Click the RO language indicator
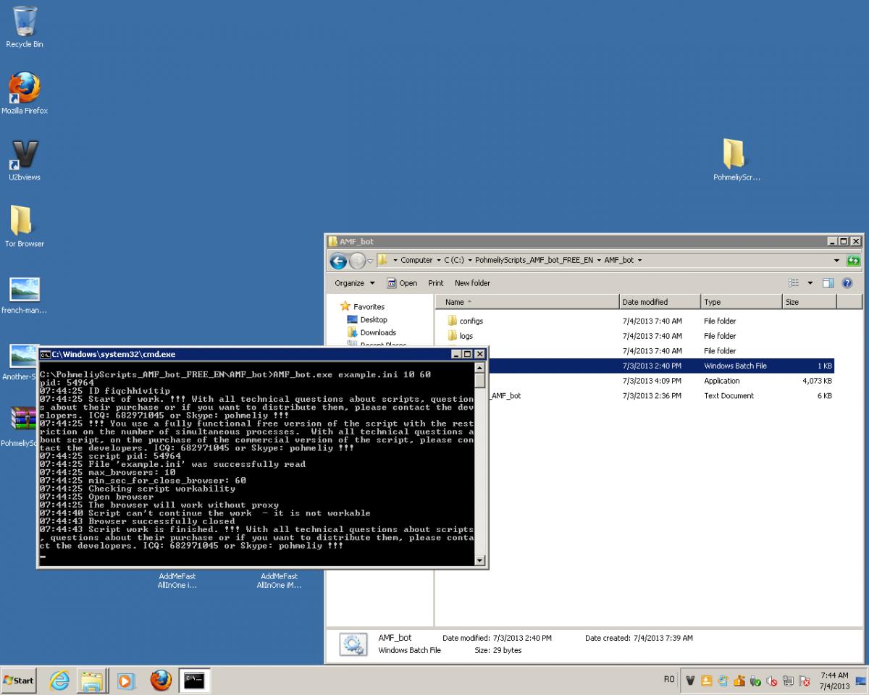This screenshot has height=695, width=869. 669,680
